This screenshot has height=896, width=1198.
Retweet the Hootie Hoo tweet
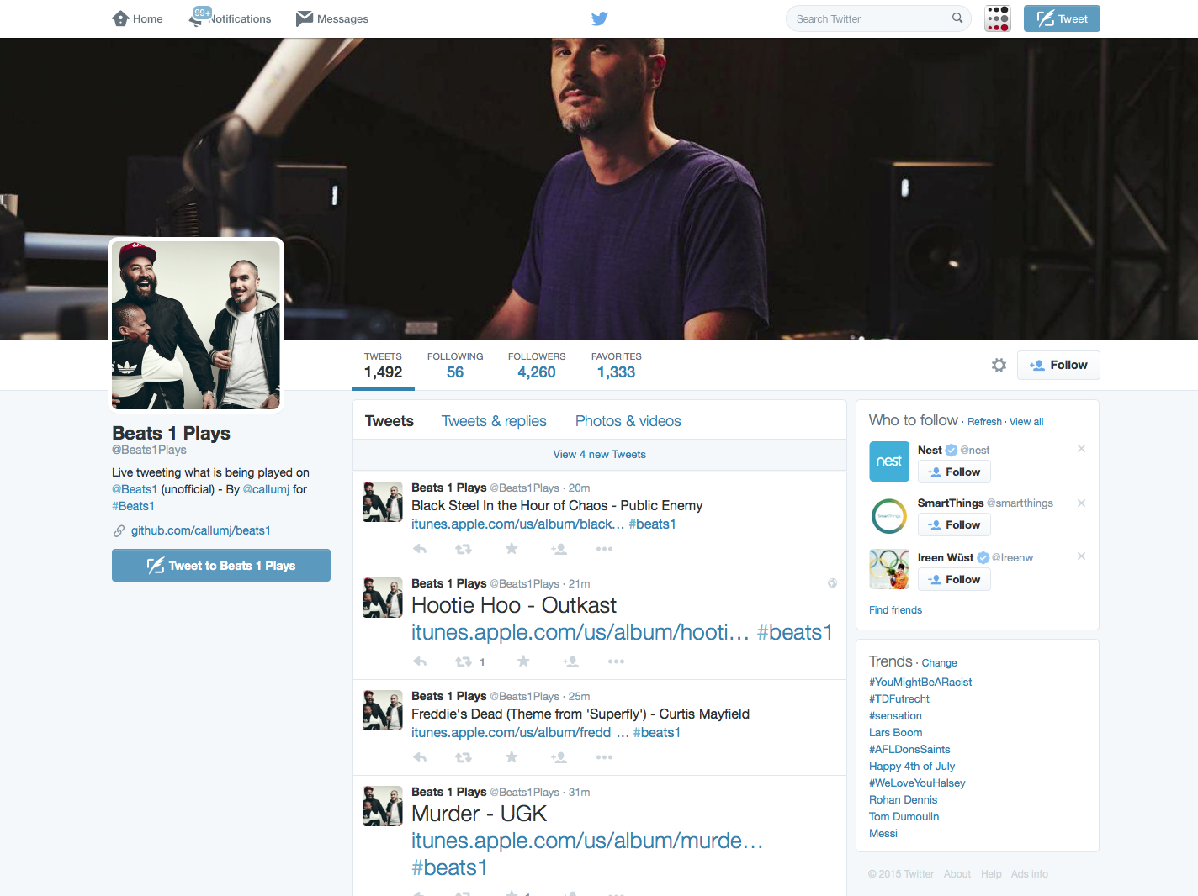pyautogui.click(x=463, y=661)
